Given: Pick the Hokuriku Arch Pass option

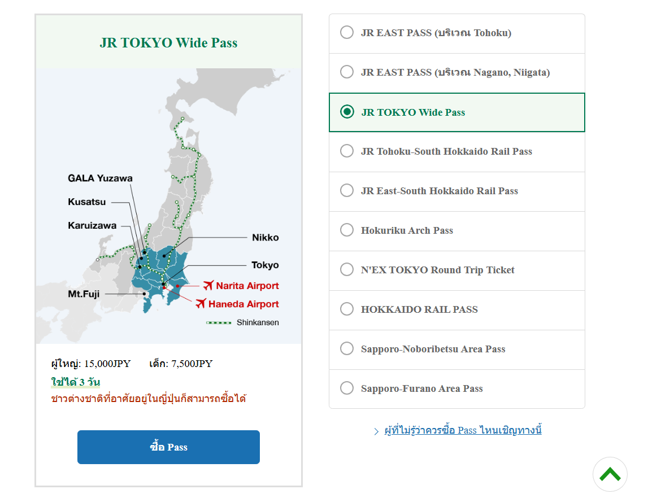Looking at the screenshot, I should 347,230.
